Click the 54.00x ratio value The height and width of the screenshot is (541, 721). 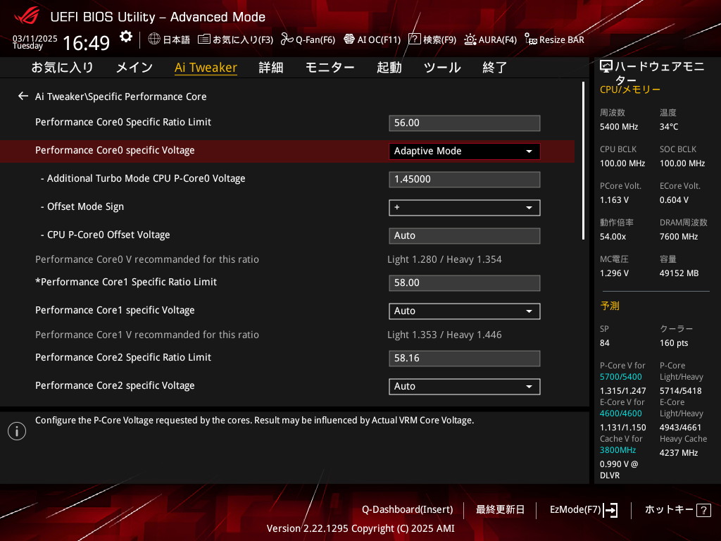613,237
